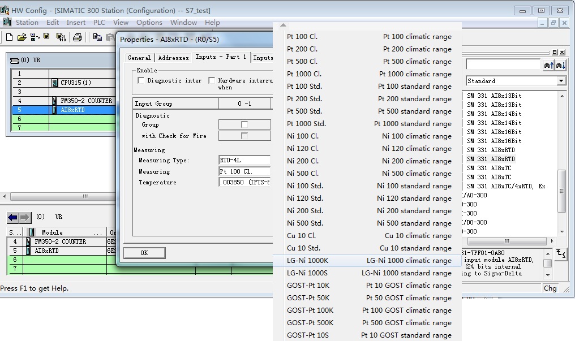
Task: Click the module column header icon
Action: coord(32,232)
